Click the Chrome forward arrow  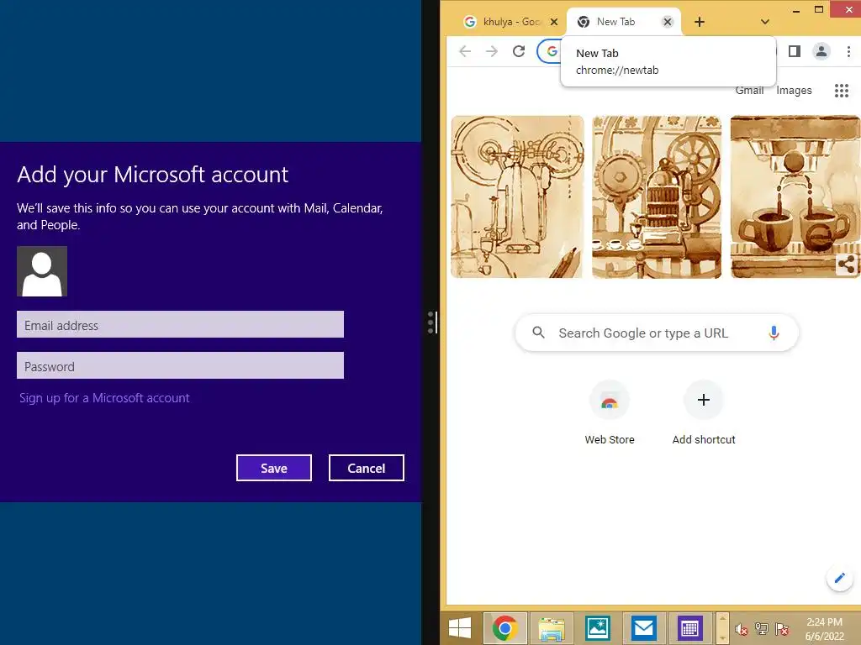[x=491, y=51]
